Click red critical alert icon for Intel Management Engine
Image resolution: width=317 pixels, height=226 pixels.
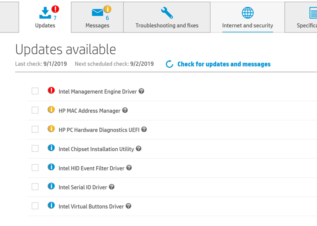[51, 91]
